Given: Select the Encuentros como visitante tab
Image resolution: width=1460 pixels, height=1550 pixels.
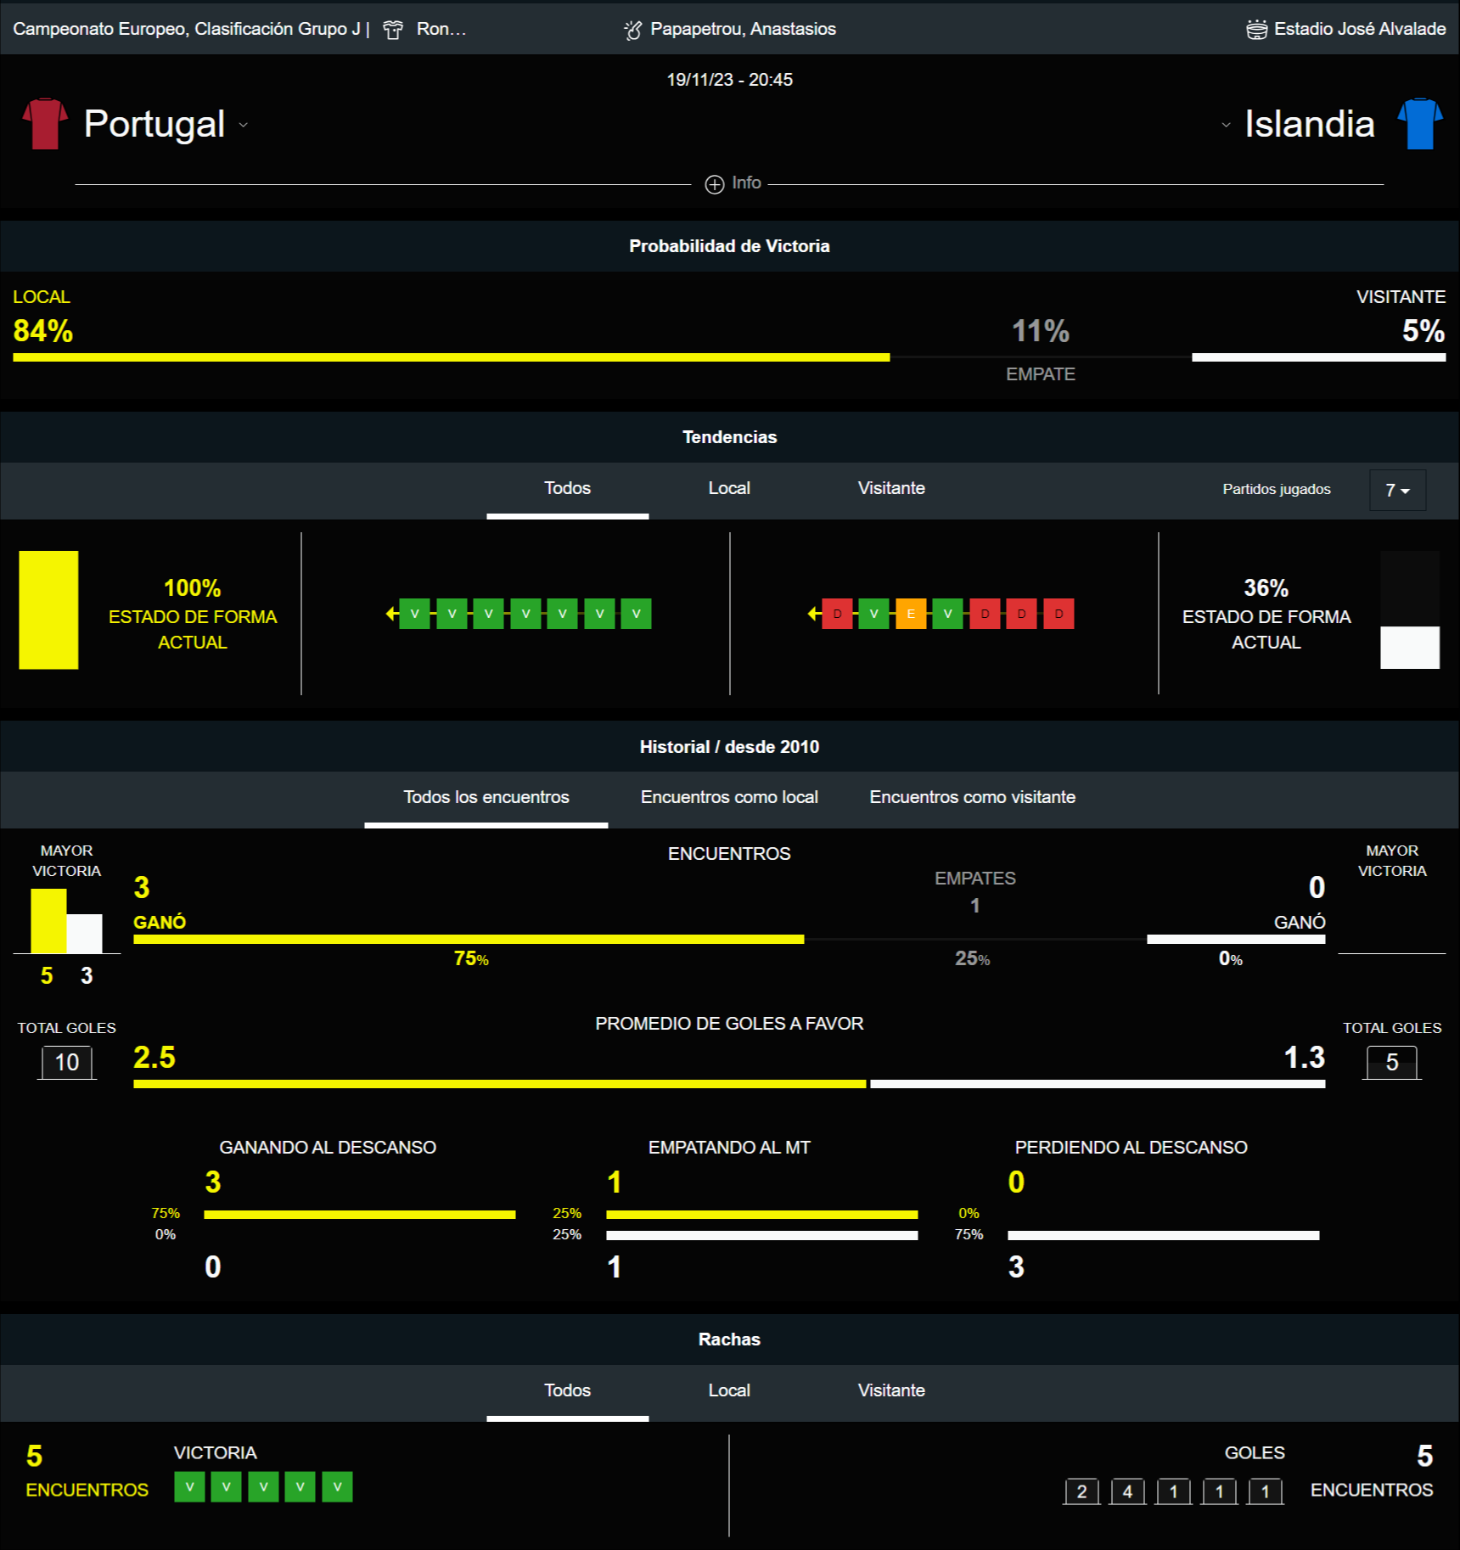Looking at the screenshot, I should pyautogui.click(x=972, y=797).
